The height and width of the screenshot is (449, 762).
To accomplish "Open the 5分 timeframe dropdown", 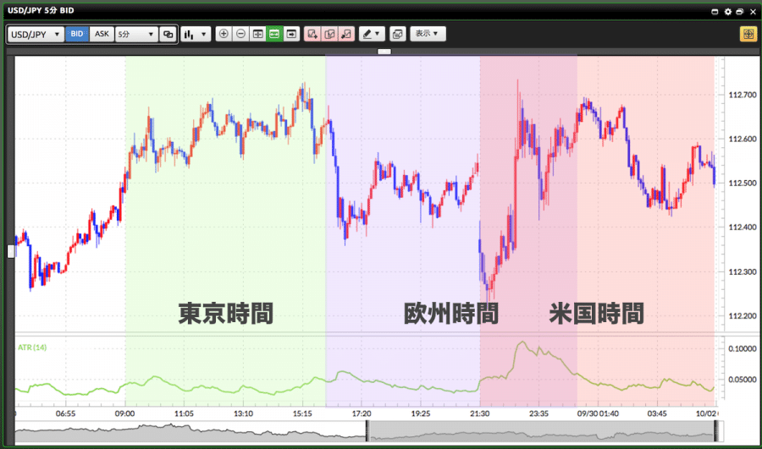I will click(x=136, y=34).
